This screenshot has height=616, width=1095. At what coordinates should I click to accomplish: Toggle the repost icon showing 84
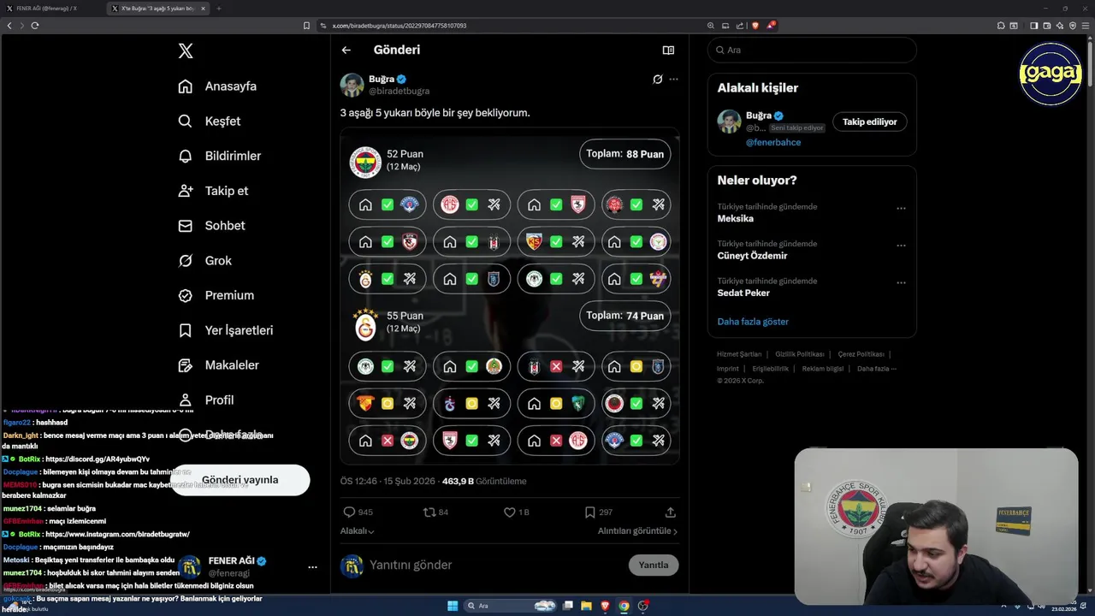coord(429,512)
